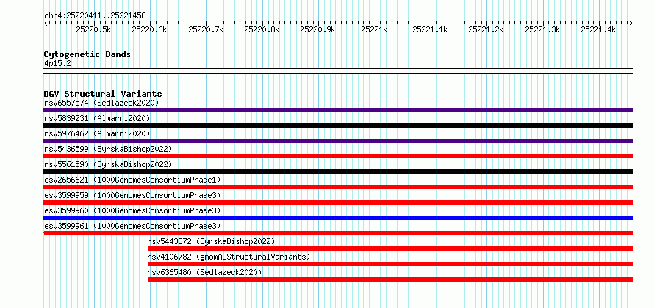Screen dimensions: 654x308
Task: Select the red bar under esv2656621
Action: (x=338, y=187)
